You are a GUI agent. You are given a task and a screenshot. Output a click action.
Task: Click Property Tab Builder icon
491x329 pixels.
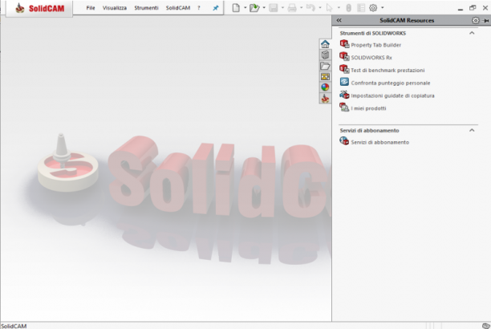point(344,44)
